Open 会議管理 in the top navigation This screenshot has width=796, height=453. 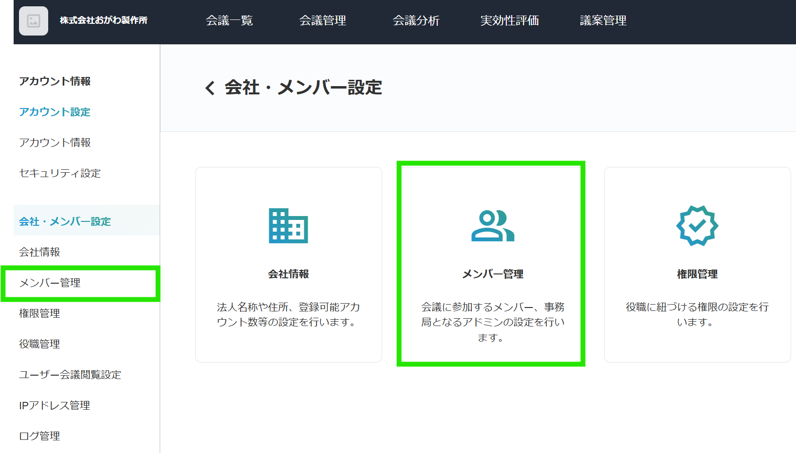click(x=323, y=21)
